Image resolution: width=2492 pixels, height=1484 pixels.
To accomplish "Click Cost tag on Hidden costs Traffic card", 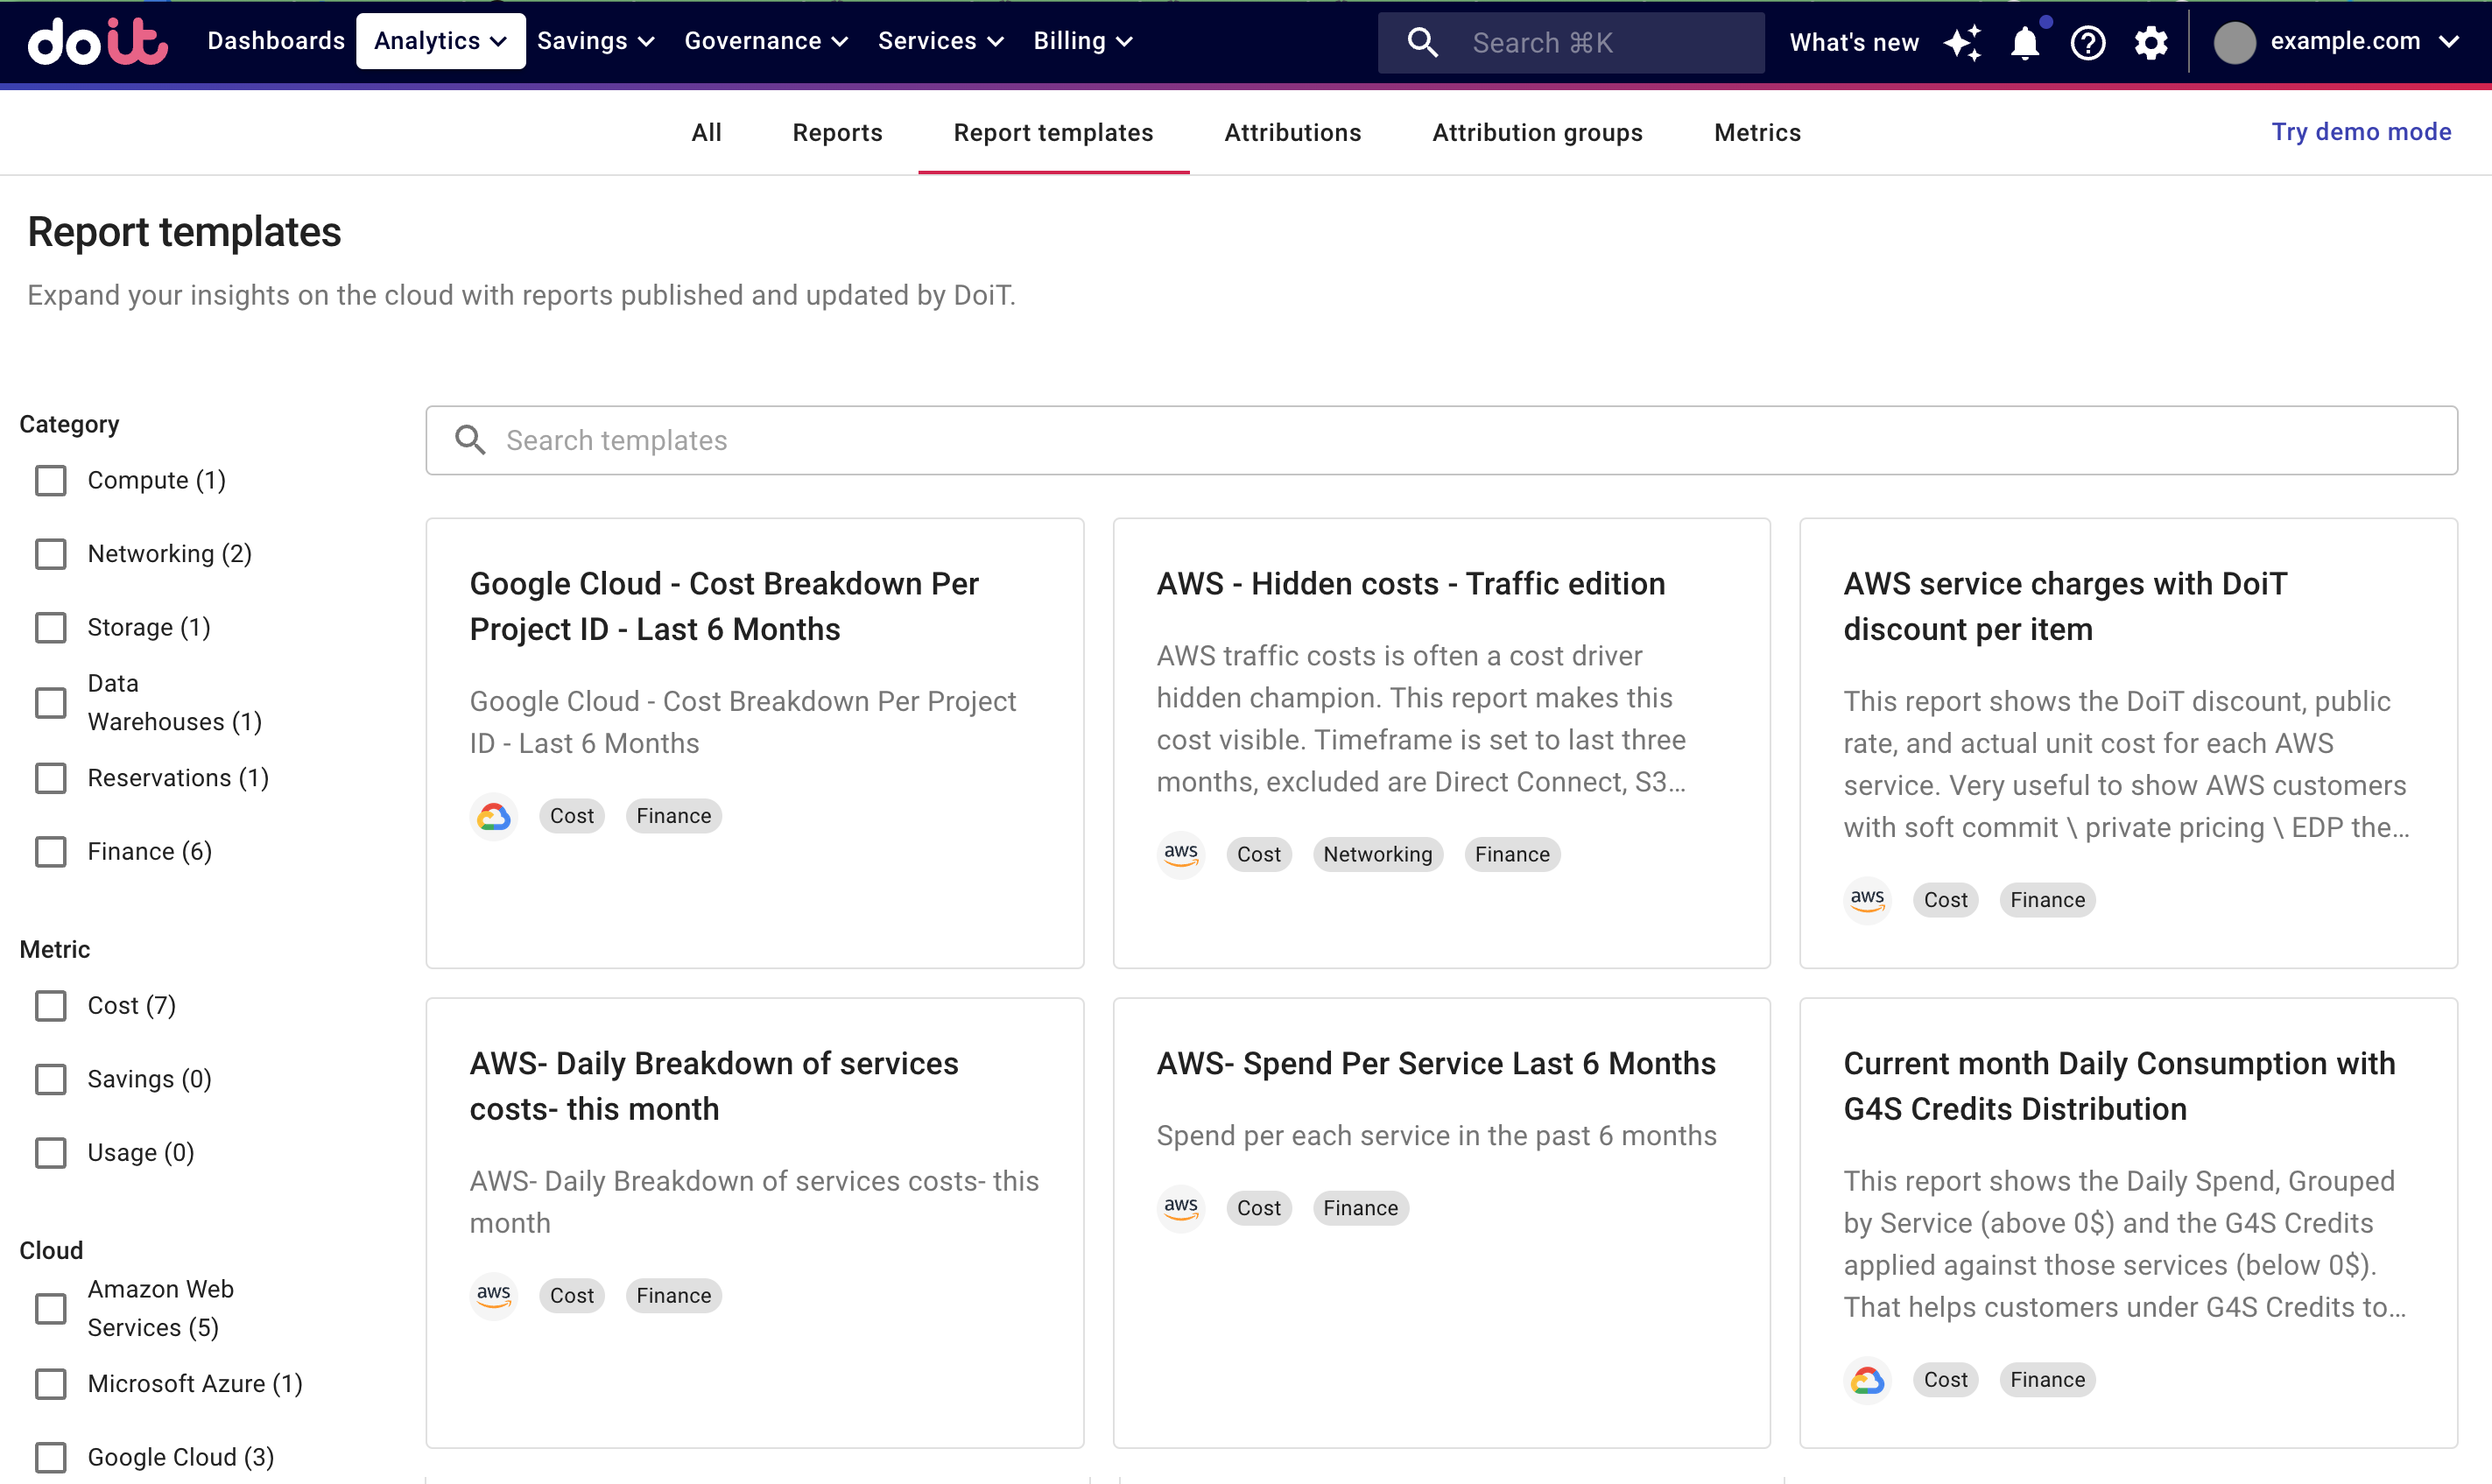I will (1258, 854).
